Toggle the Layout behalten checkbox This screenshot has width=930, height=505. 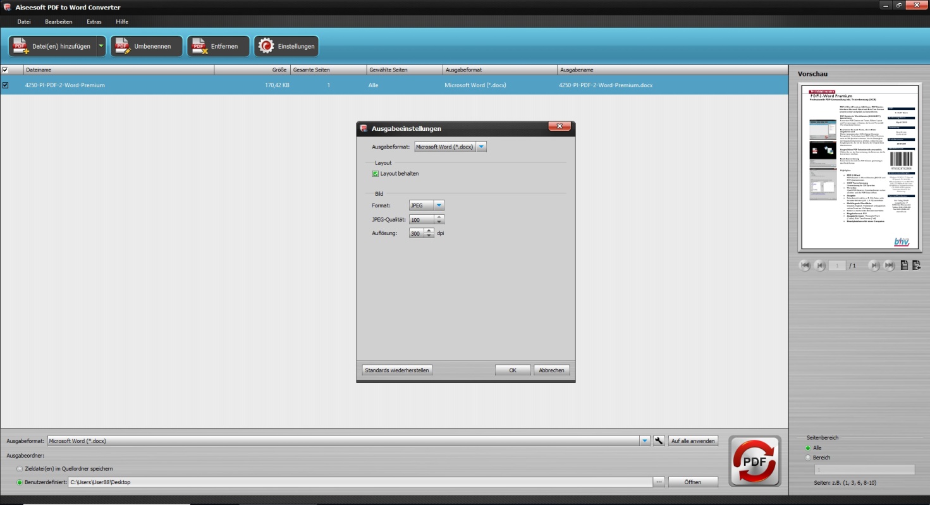tap(376, 173)
